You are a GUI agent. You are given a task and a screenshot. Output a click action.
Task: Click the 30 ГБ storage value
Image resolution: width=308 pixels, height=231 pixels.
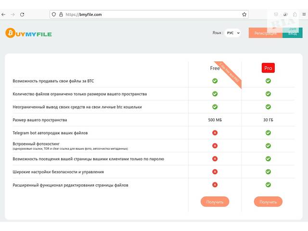coord(268,120)
